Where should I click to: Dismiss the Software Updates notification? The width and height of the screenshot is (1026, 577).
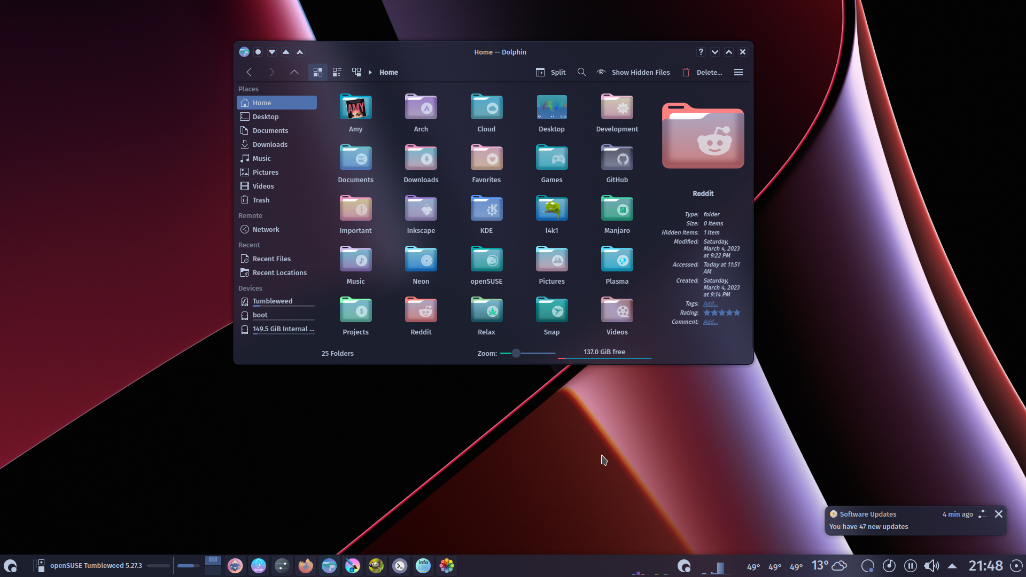click(998, 514)
